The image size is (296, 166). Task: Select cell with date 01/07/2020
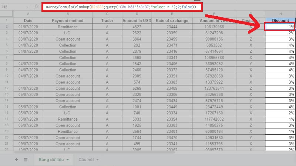28,27
